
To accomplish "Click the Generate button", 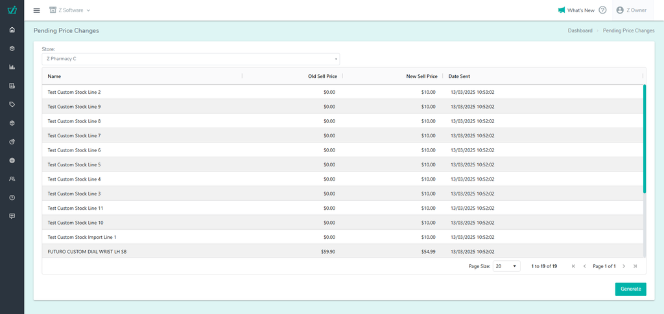I will point(630,289).
